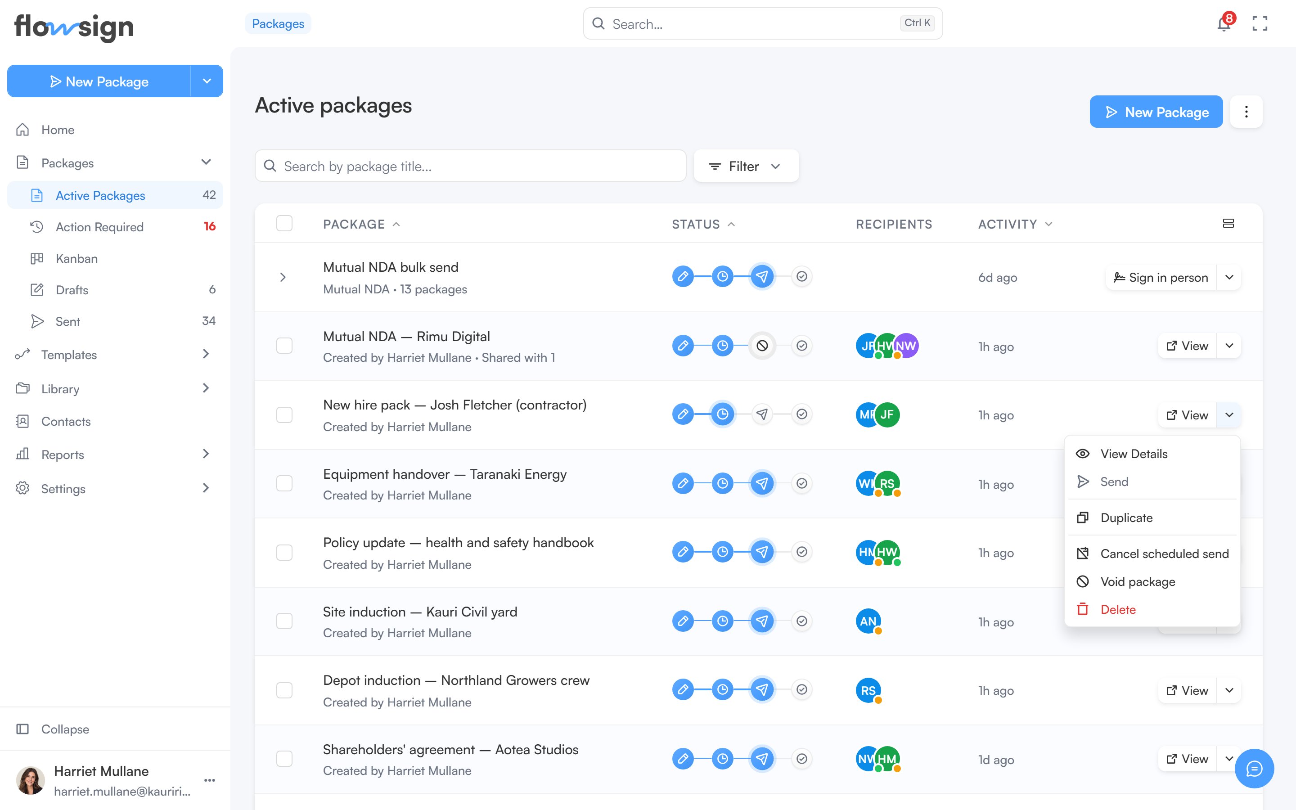This screenshot has height=810, width=1296.
Task: Click the top-right New Package button
Action: pos(1156,112)
